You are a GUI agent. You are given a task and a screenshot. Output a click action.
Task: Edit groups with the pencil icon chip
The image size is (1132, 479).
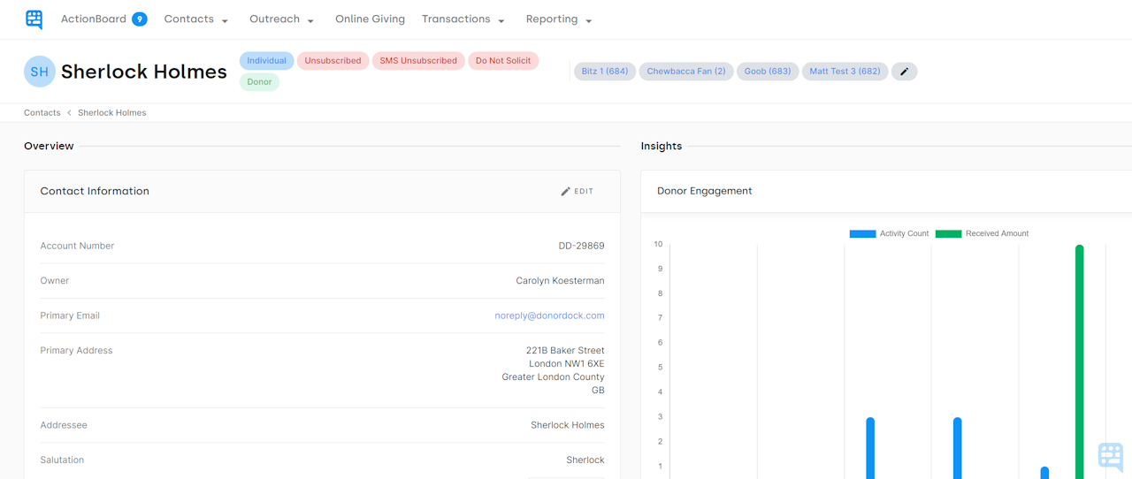point(904,72)
